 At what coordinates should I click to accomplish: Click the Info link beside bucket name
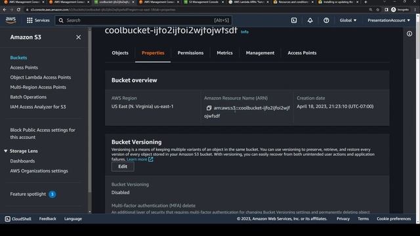click(244, 32)
